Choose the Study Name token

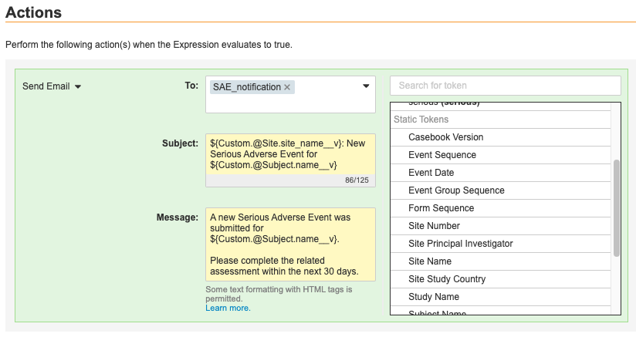(433, 297)
